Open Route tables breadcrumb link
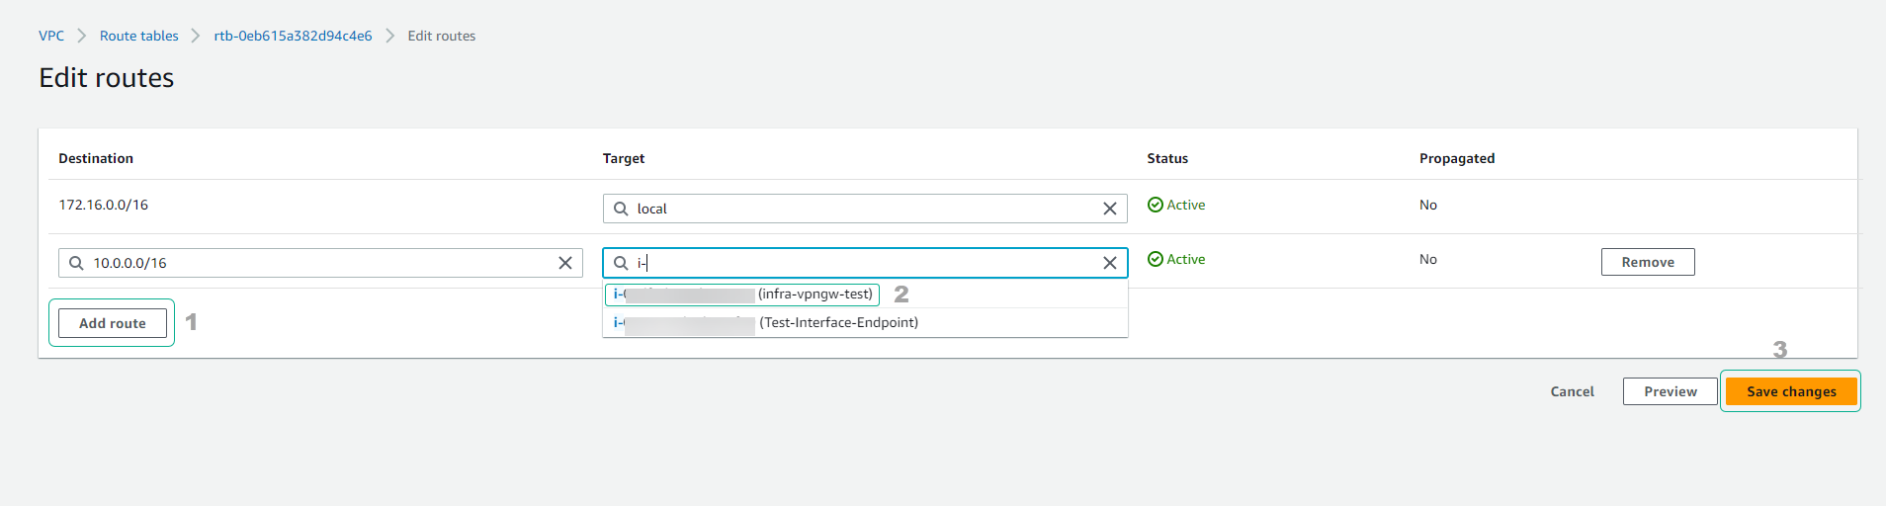This screenshot has width=1886, height=506. click(x=138, y=36)
